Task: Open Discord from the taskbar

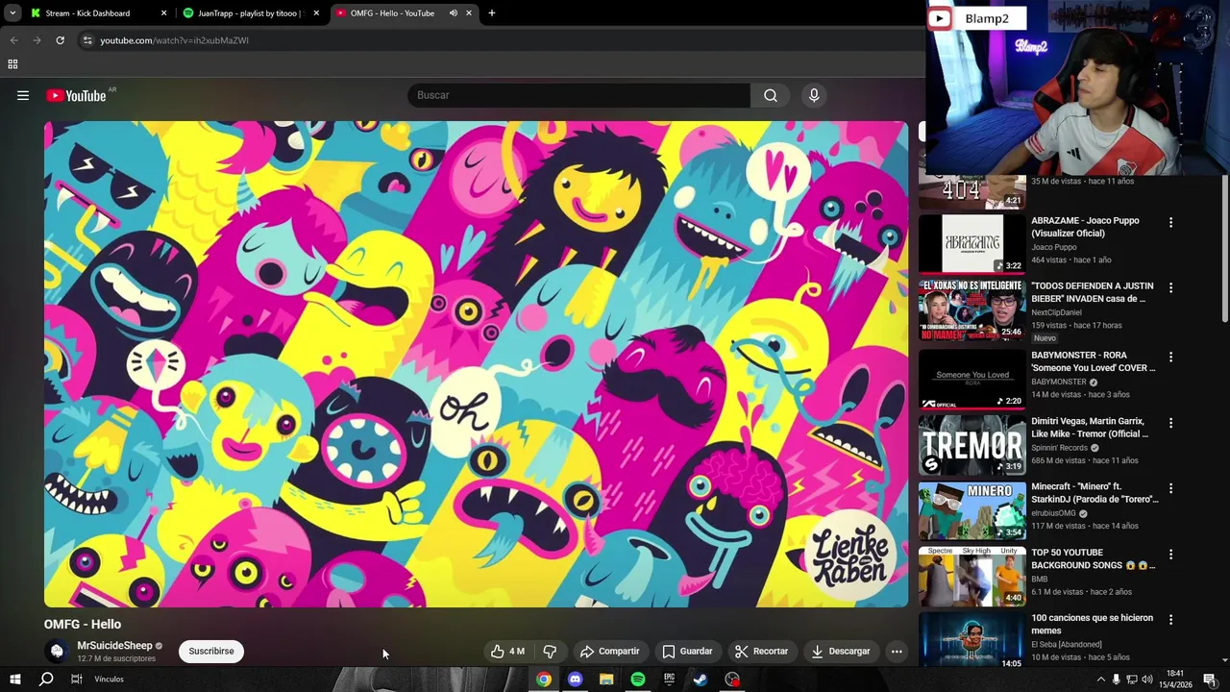Action: tap(575, 680)
